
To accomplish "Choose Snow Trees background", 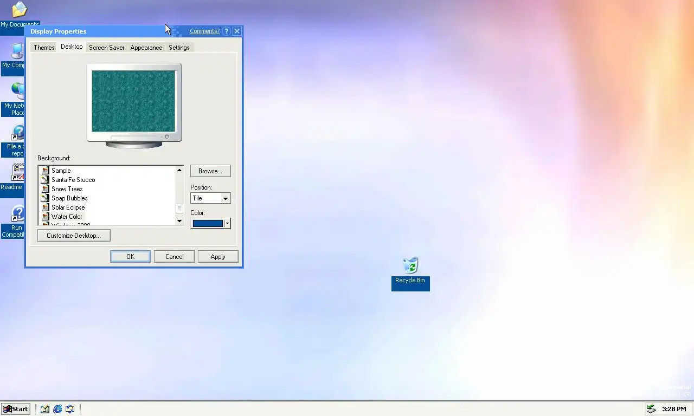I will 67,188.
